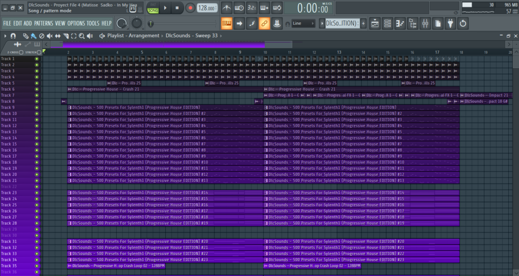Arm recording with the record button
The height and width of the screenshot is (276, 519).
point(190,8)
